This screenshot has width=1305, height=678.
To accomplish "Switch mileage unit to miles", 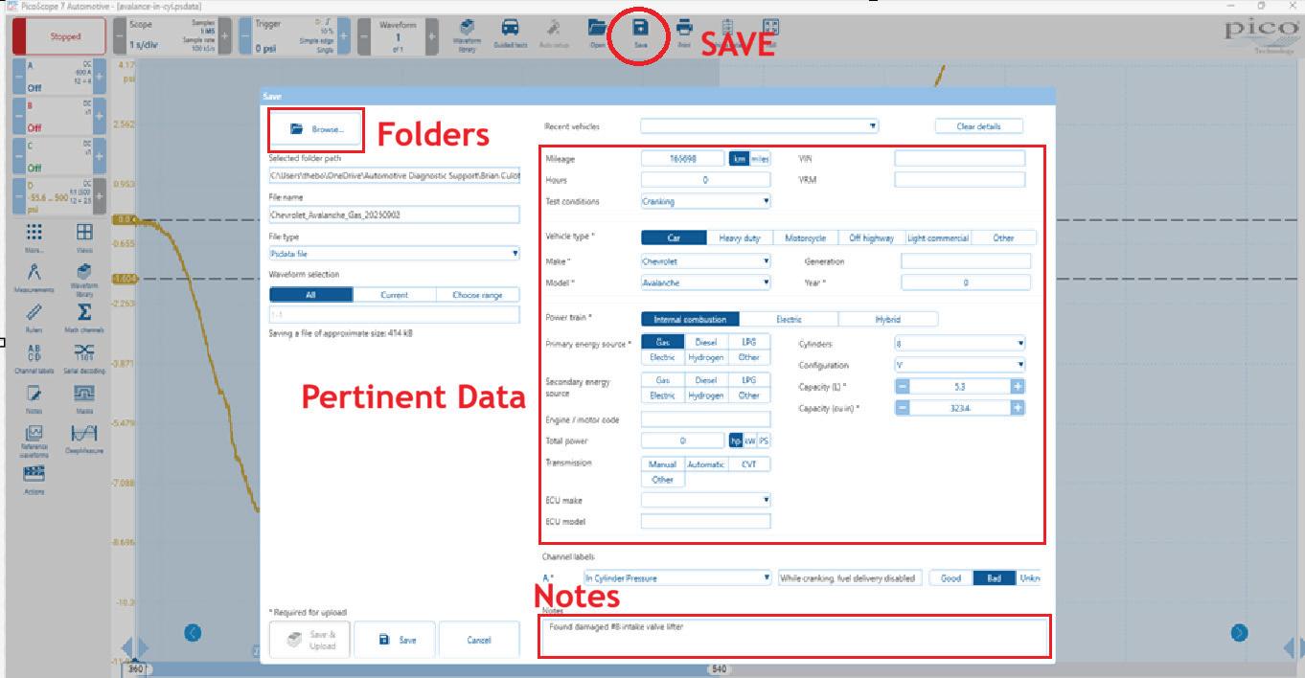I will 760,159.
